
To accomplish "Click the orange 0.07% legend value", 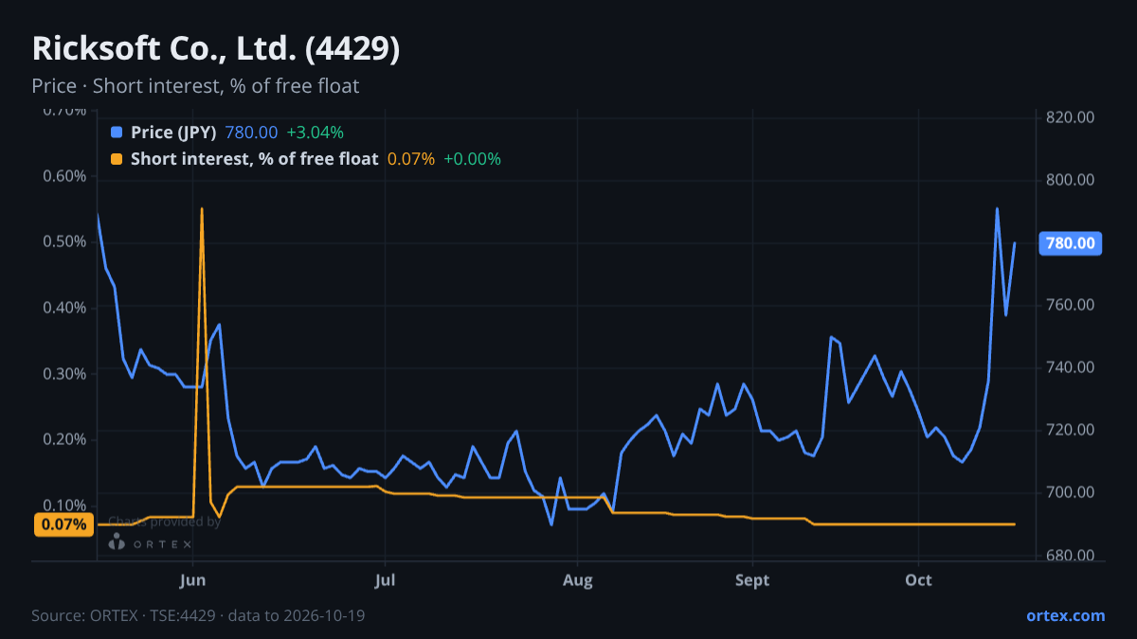I will pyautogui.click(x=411, y=159).
